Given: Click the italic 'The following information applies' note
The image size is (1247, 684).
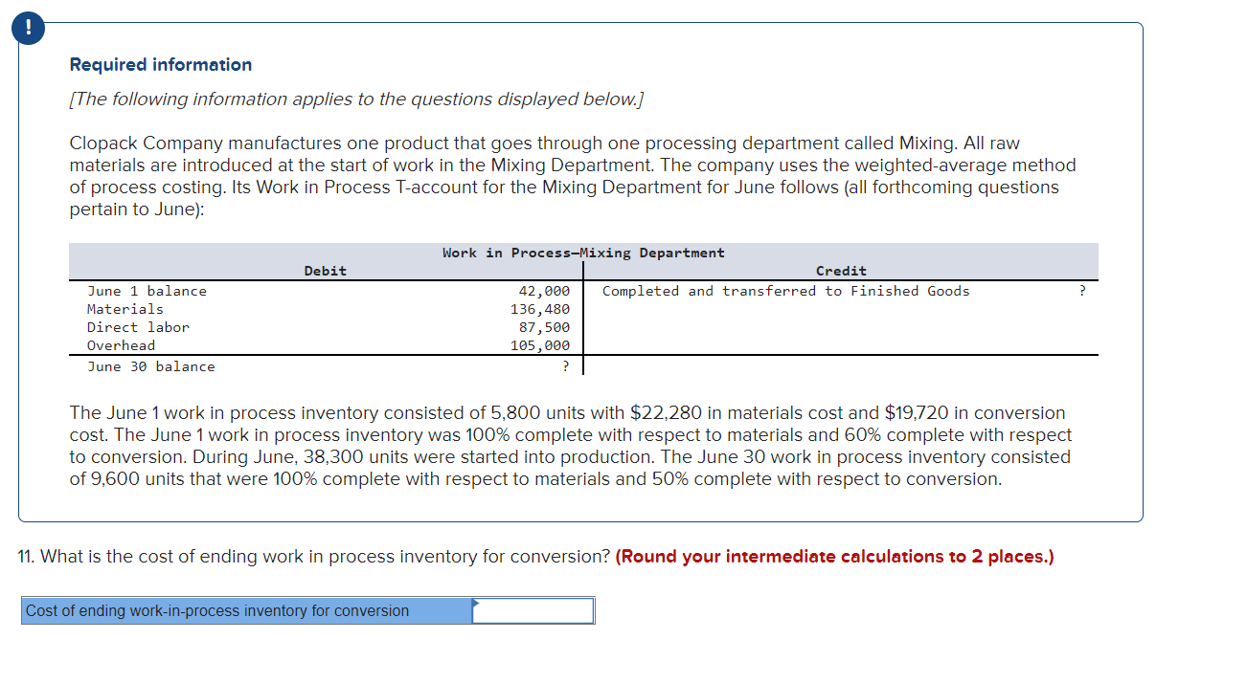Looking at the screenshot, I should 356,99.
